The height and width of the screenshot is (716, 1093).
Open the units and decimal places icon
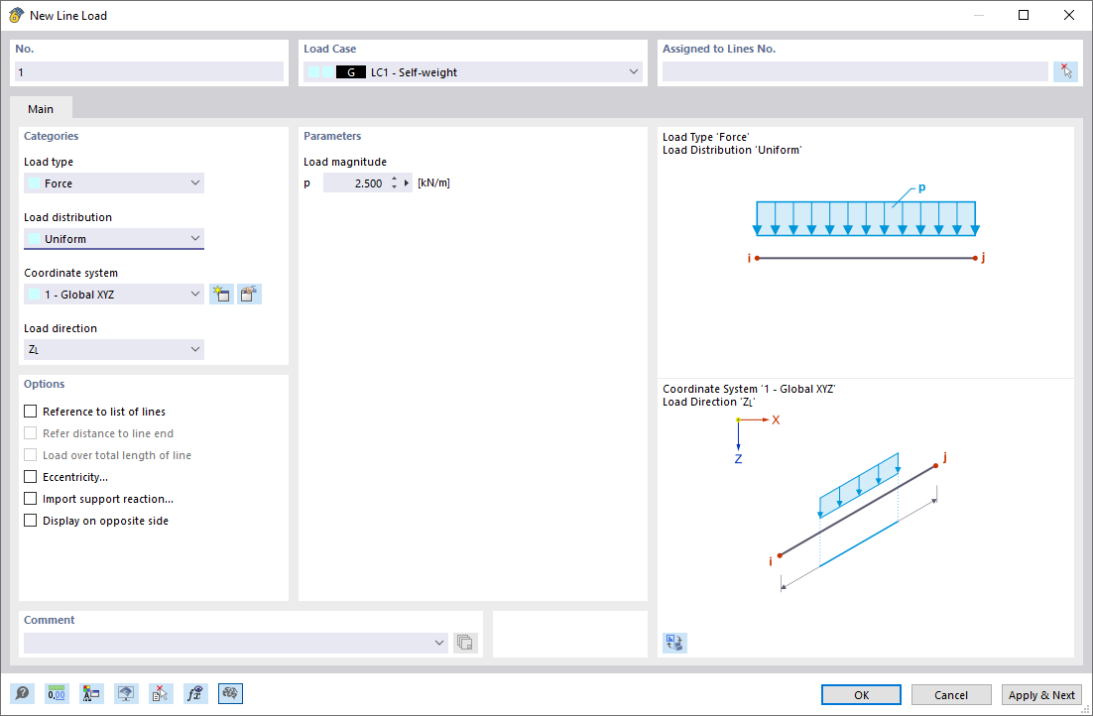click(57, 694)
